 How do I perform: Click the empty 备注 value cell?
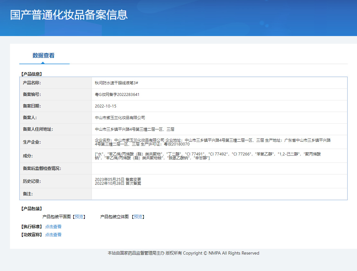pyautogui.click(x=219, y=194)
